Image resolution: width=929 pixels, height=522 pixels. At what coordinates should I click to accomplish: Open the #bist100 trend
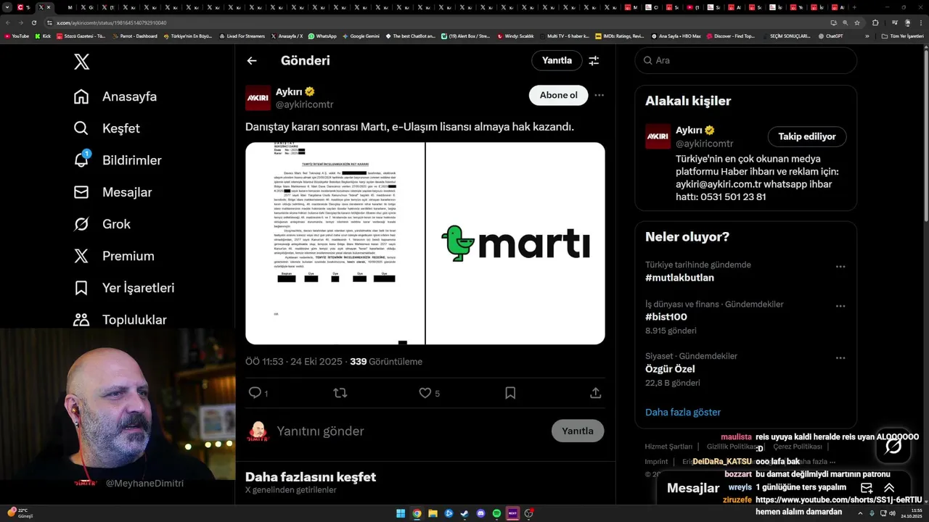[666, 317]
